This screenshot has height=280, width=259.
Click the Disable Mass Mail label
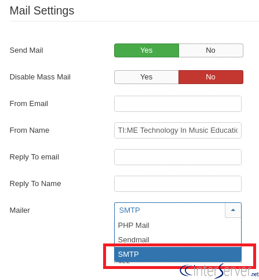click(40, 77)
